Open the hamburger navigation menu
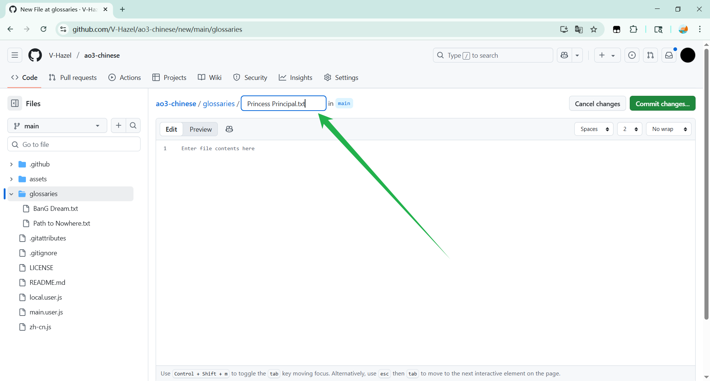Viewport: 710px width, 381px height. (15, 55)
